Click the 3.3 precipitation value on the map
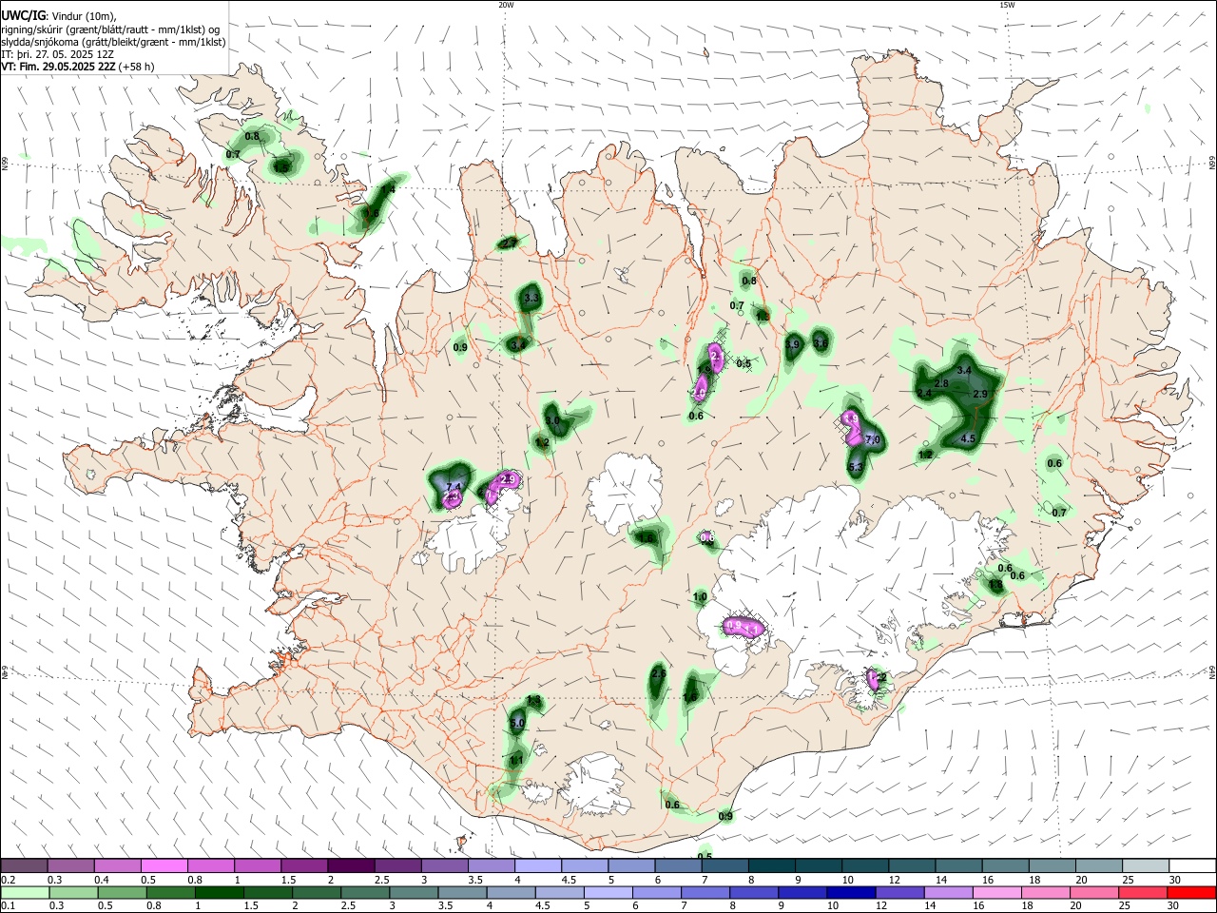The image size is (1217, 913). 531,298
